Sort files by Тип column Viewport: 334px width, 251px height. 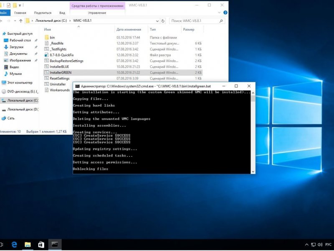click(x=153, y=29)
